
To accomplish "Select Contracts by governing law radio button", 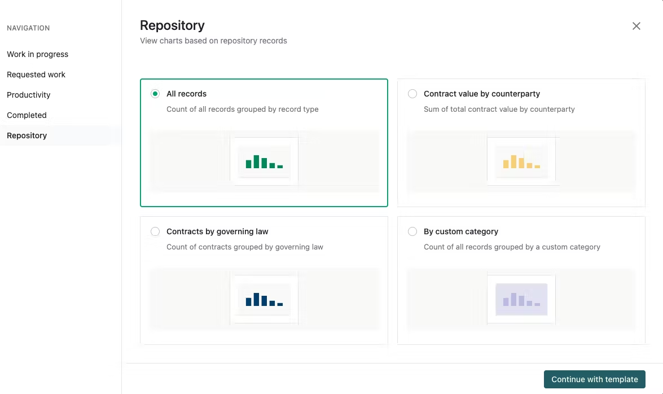I will (x=155, y=231).
